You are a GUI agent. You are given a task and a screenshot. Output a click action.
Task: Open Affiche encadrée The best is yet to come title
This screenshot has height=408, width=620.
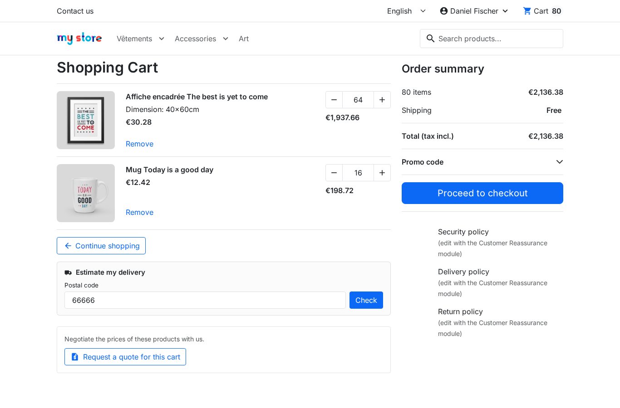point(197,97)
